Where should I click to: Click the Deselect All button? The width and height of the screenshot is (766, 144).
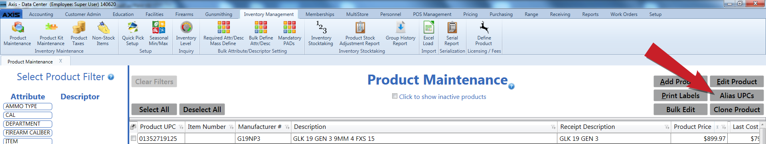pos(202,109)
